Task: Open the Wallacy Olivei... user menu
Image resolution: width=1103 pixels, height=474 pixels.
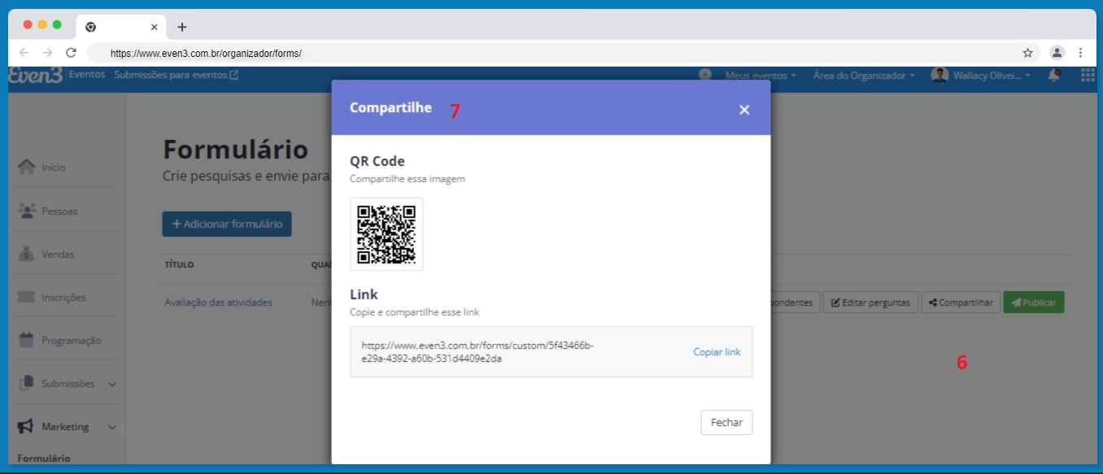Action: coord(981,76)
